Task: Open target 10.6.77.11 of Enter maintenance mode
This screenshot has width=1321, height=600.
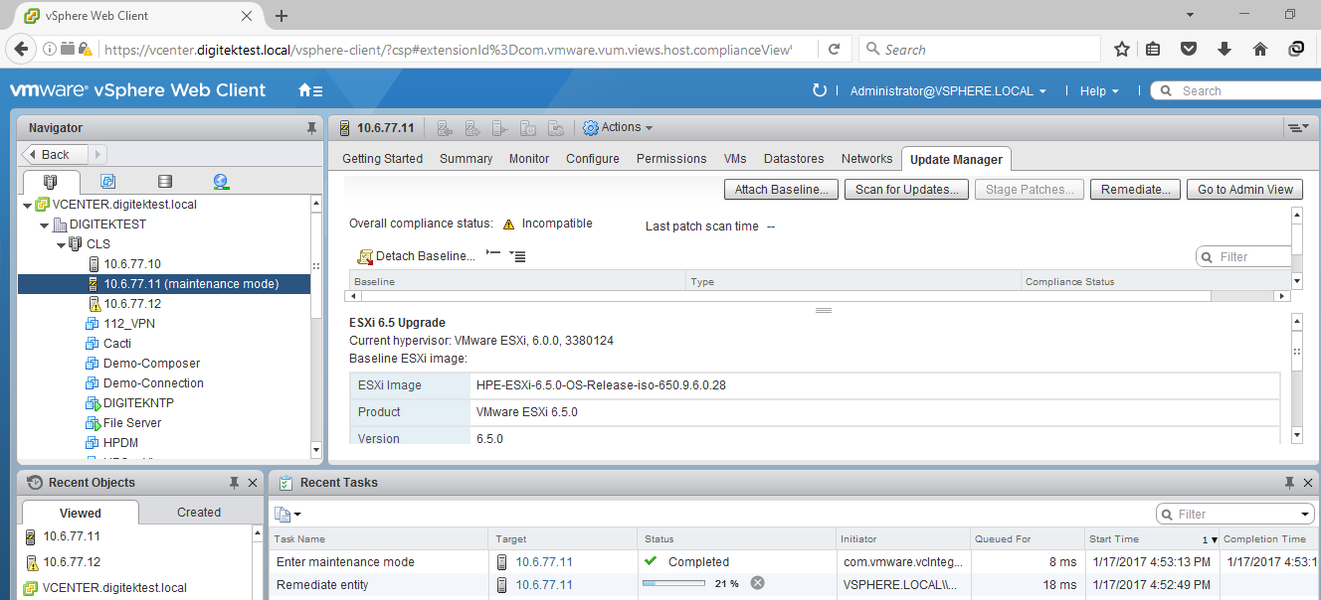Action: 544,562
